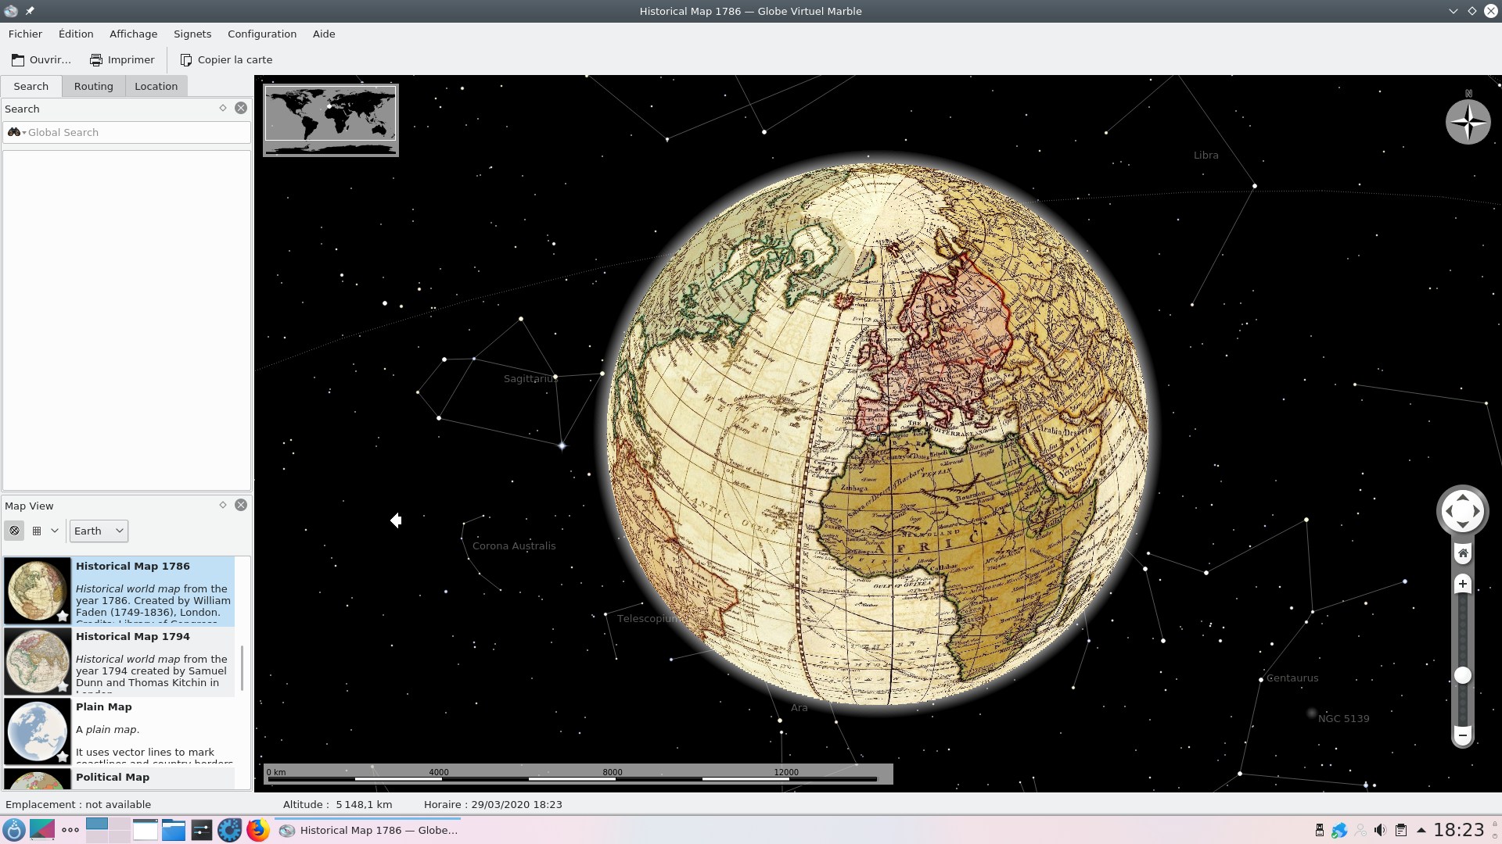Open system settings sliders icon in taskbar

[202, 830]
